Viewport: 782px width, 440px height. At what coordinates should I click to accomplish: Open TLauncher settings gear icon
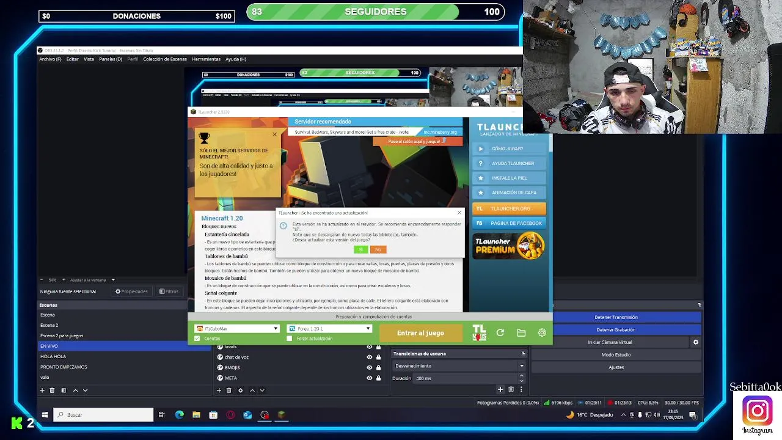(542, 332)
